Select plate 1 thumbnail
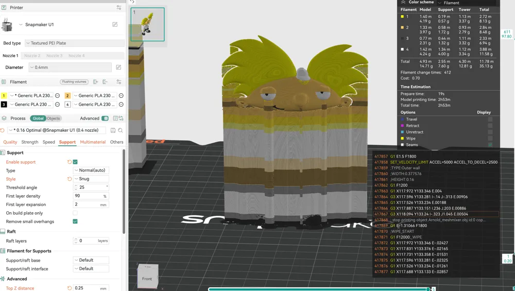The height and width of the screenshot is (291, 515). [147, 24]
